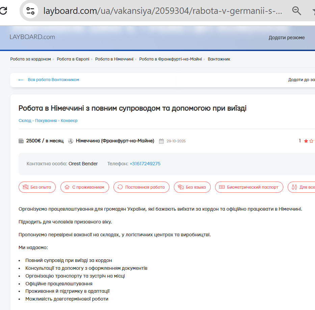Click the globe icon next to Німеччина
The width and height of the screenshot is (315, 310).
pyautogui.click(x=71, y=141)
